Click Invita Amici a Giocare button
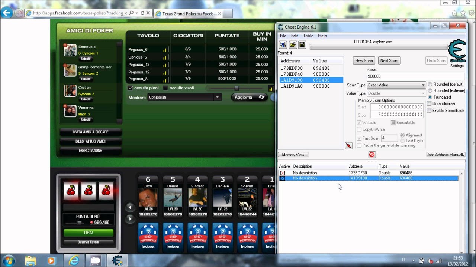Image resolution: width=476 pixels, height=267 pixels. pos(90,132)
